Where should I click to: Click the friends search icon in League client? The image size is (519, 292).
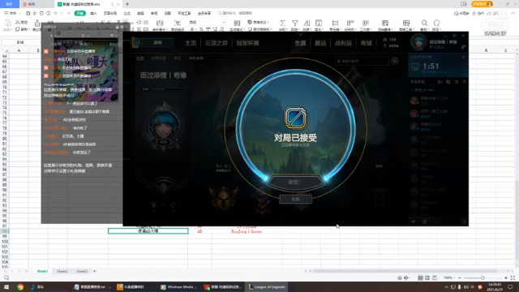(x=465, y=82)
